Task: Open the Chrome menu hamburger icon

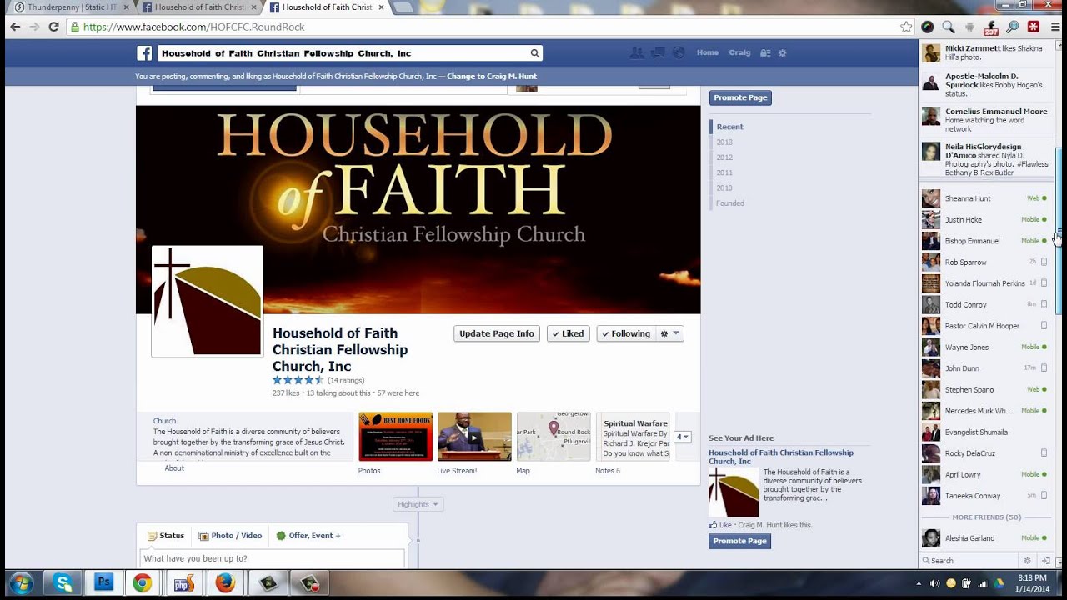Action: tap(1055, 27)
